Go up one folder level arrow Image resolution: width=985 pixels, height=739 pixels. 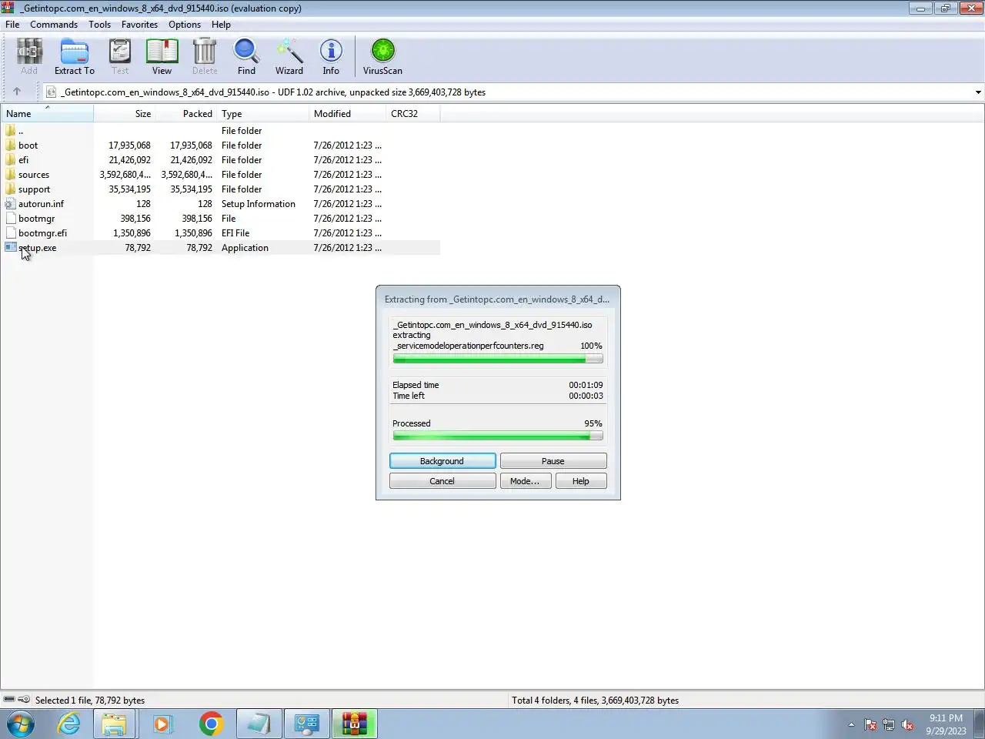[x=17, y=92]
